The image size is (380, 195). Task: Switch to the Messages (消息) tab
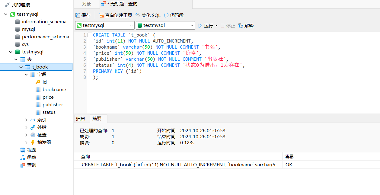pyautogui.click(x=81, y=119)
